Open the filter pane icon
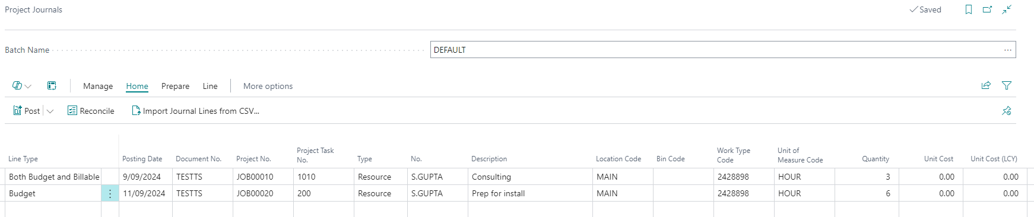Image resolution: width=1034 pixels, height=217 pixels. [1007, 85]
